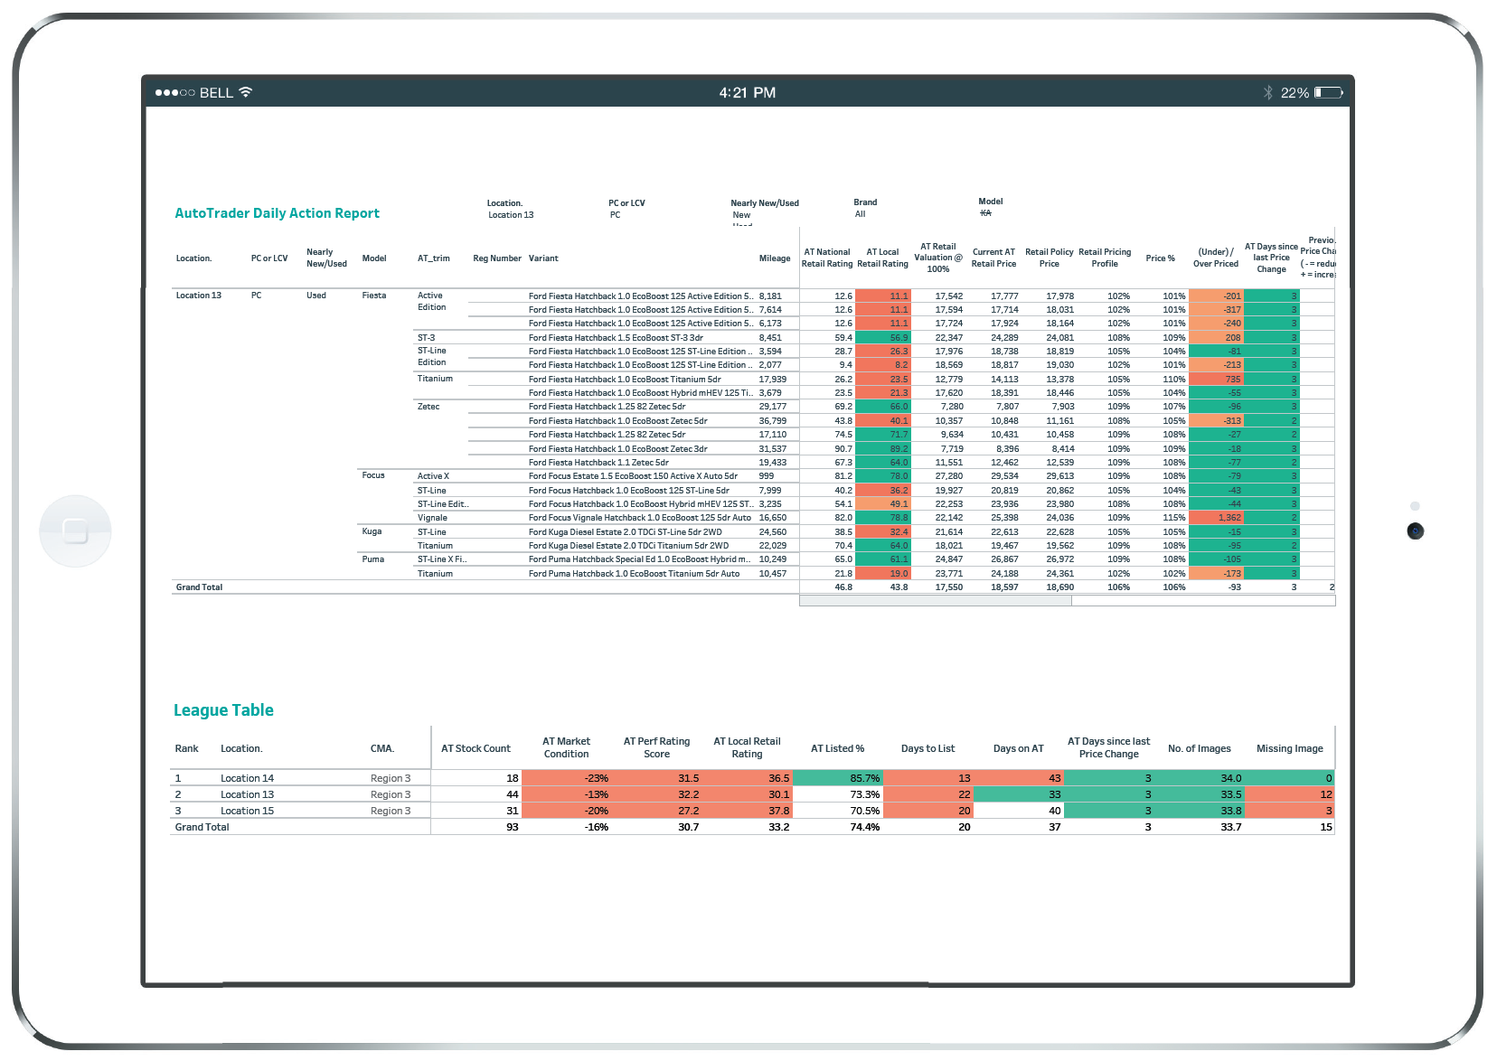The image size is (1497, 1061).
Task: Click the AT Stock Count league header
Action: coord(475,748)
